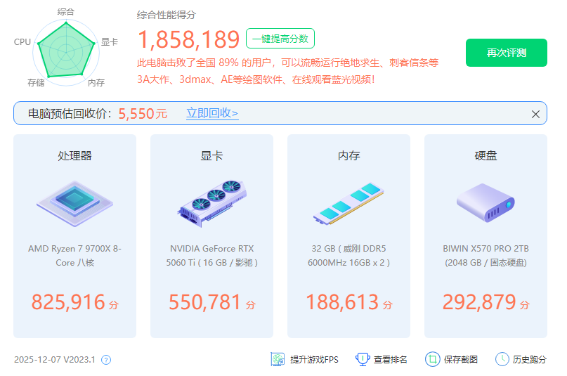Image resolution: width=567 pixels, height=376 pixels.
Task: Click the AMD Ryzen 7 9700X processor name
Action: coord(75,256)
